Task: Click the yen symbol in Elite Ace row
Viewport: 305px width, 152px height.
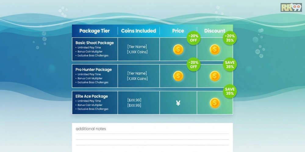Action: click(x=178, y=103)
